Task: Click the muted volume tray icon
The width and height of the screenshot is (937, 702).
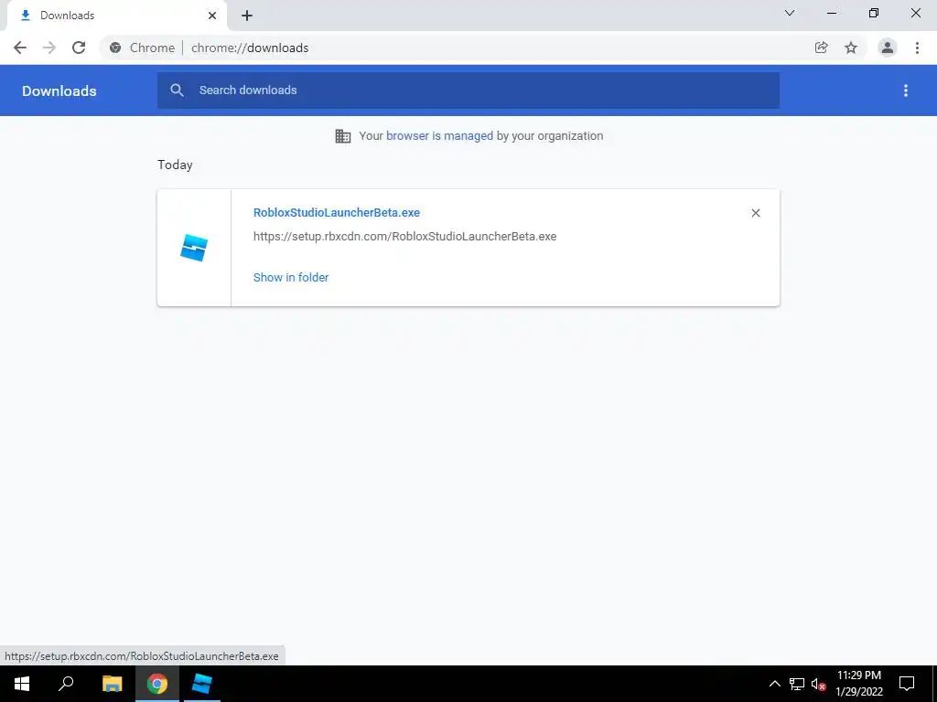Action: (819, 684)
